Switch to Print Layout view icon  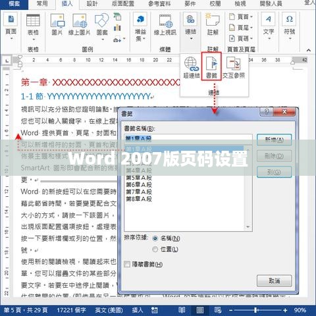click(x=199, y=310)
